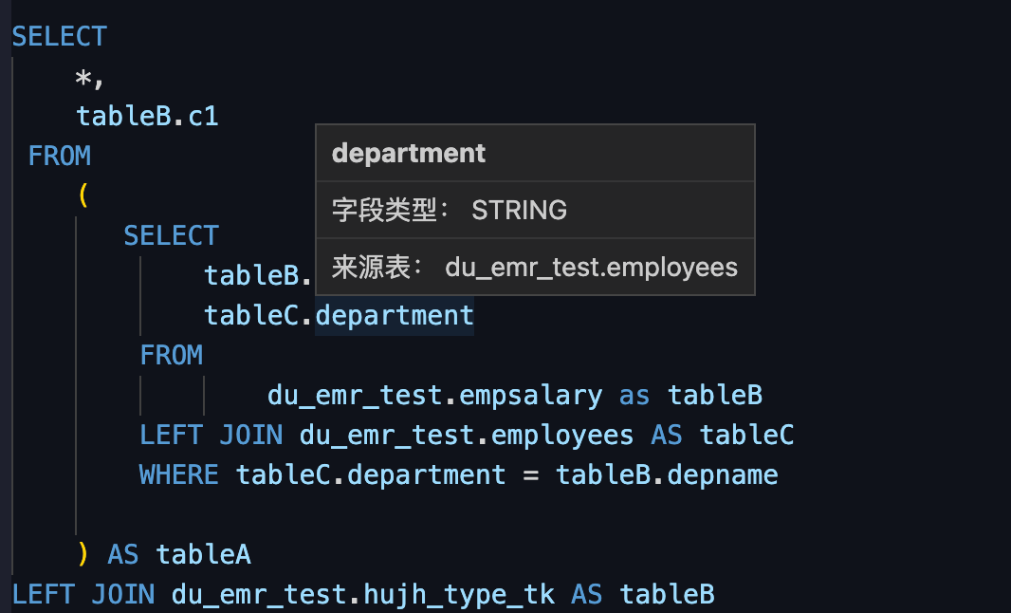Click the yellow closing parenthesis before tableA
Image resolution: width=1011 pixels, height=613 pixels.
tap(83, 553)
